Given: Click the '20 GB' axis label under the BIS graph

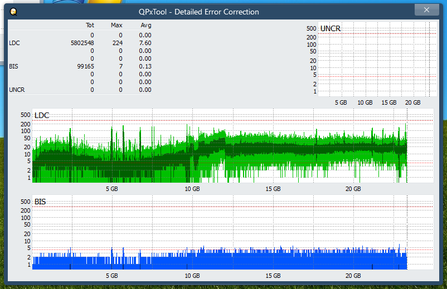Looking at the screenshot, I should [x=353, y=275].
